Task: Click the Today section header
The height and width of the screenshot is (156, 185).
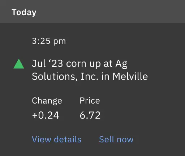Action: point(24,12)
